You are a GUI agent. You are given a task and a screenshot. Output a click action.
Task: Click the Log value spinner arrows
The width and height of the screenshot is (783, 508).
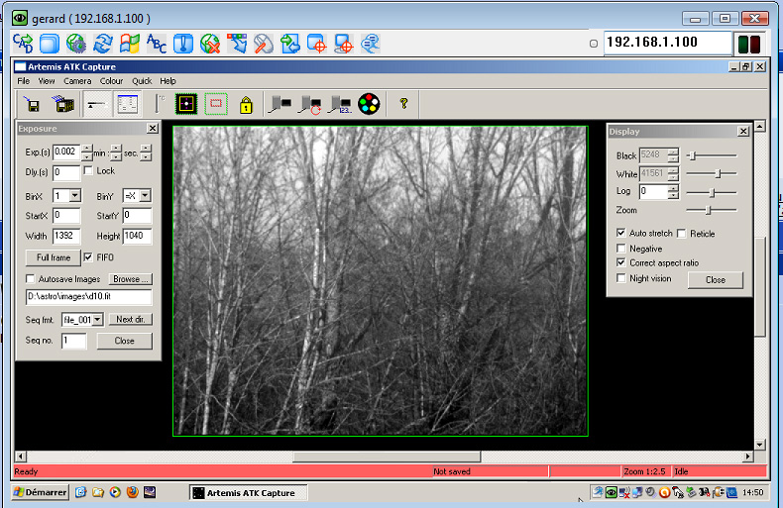(674, 192)
